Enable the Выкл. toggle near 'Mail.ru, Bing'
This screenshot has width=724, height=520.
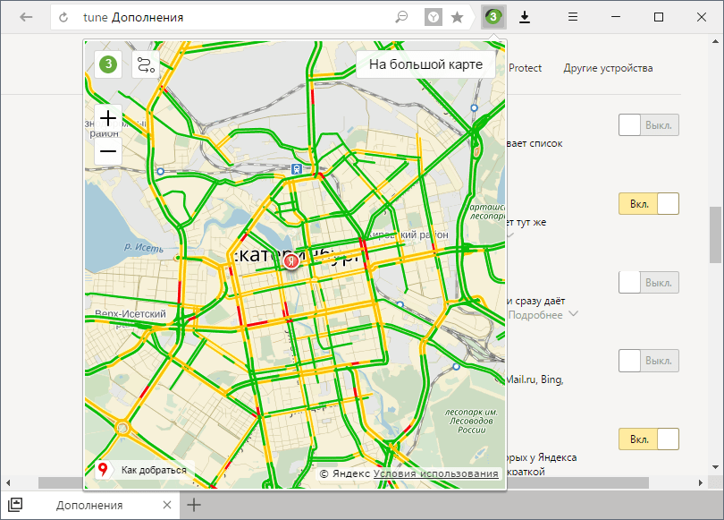tap(649, 361)
